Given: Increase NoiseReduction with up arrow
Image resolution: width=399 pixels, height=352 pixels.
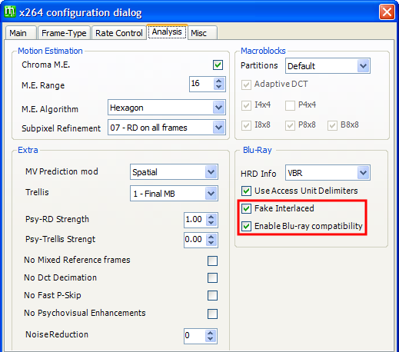Looking at the screenshot, I should pos(211,333).
